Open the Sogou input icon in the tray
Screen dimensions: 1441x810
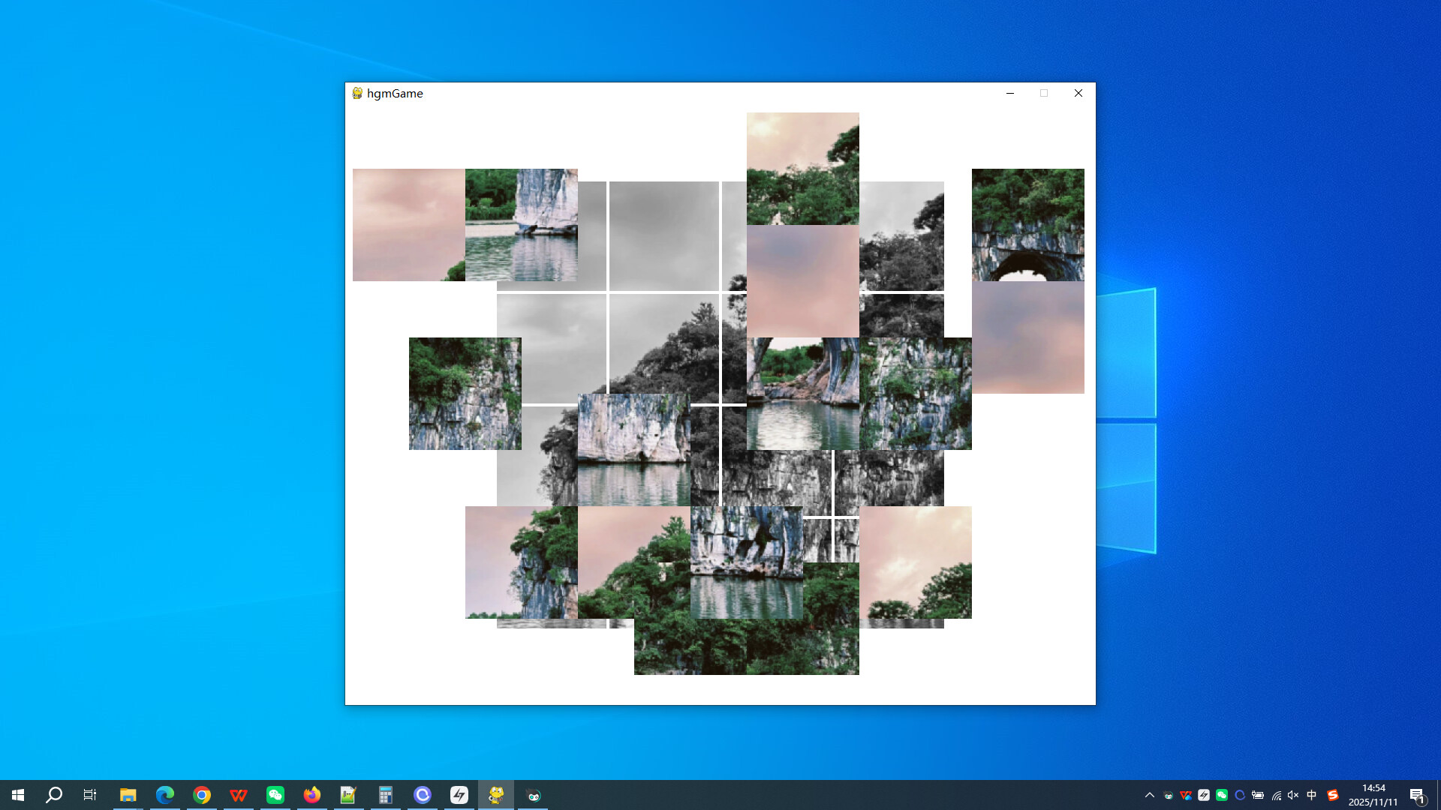coord(1332,795)
